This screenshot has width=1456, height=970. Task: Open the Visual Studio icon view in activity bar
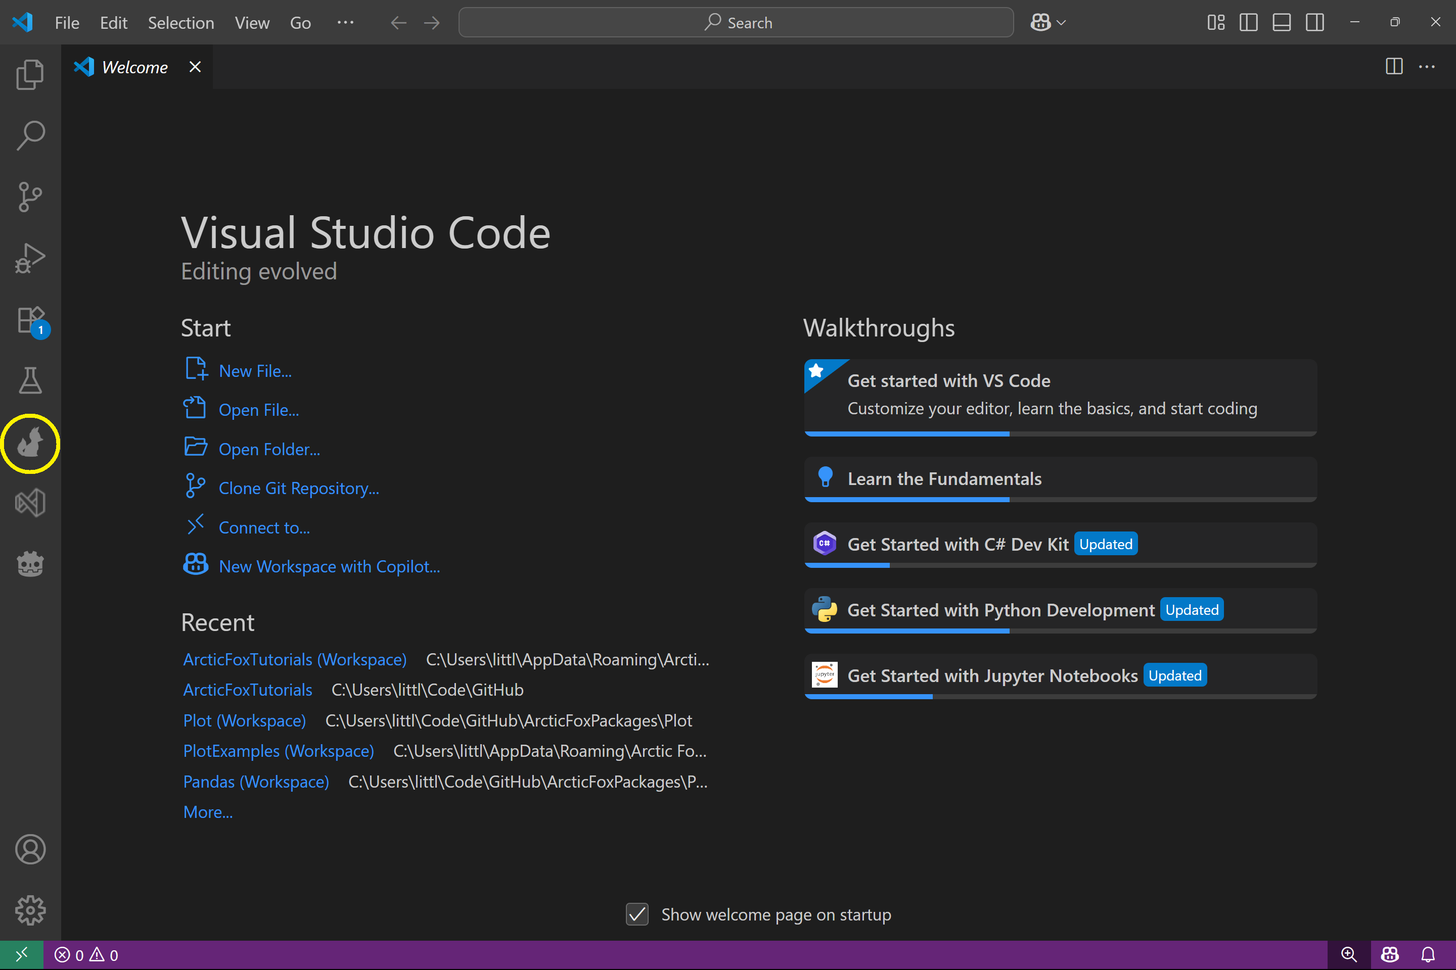(30, 503)
